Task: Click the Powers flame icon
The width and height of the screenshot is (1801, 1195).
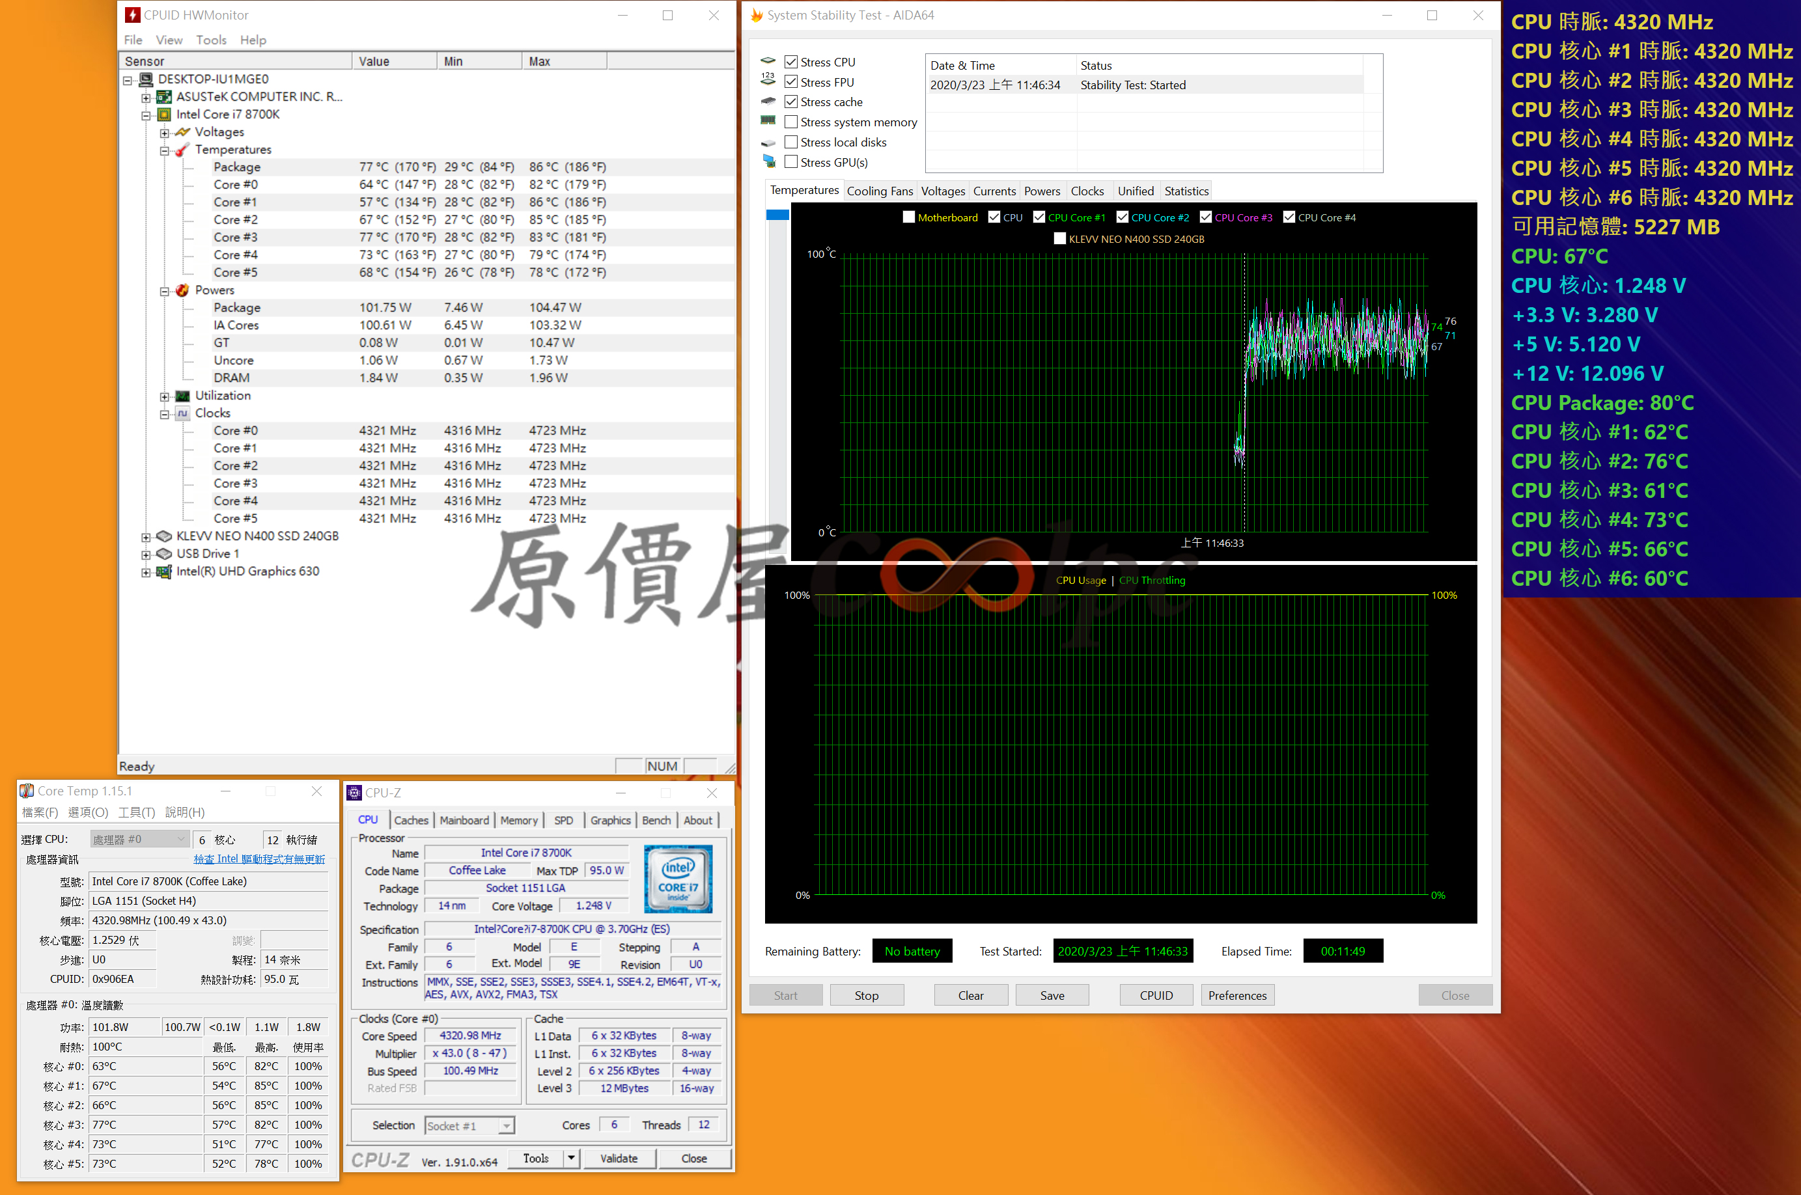Action: tap(183, 290)
